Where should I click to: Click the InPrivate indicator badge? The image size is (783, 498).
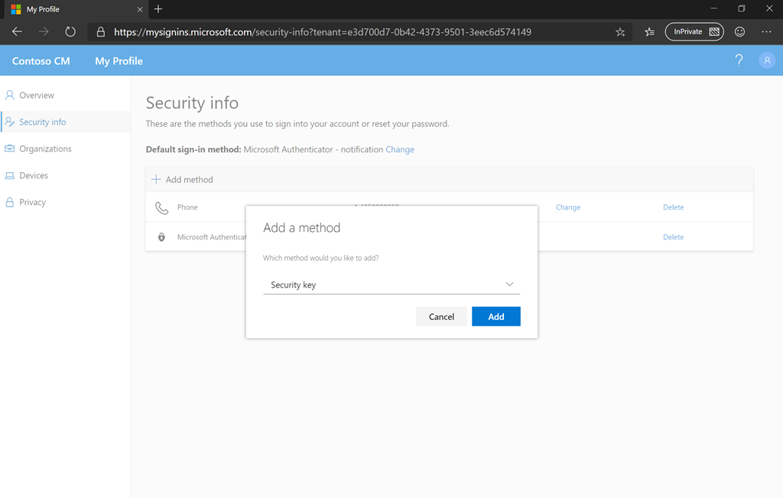pyautogui.click(x=694, y=32)
